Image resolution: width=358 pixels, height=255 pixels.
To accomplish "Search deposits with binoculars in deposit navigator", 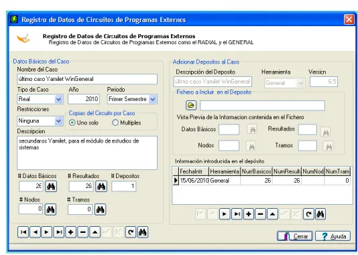I will [x=320, y=214].
